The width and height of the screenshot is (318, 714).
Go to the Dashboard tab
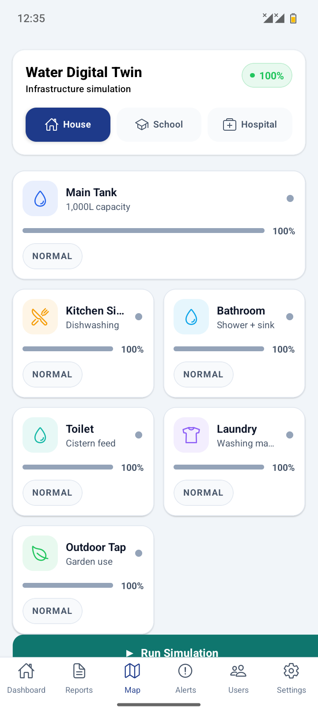[26, 679]
